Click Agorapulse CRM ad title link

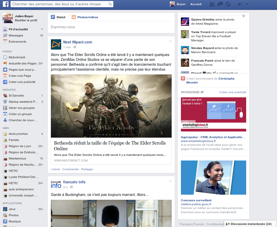pyautogui.click(x=213, y=137)
